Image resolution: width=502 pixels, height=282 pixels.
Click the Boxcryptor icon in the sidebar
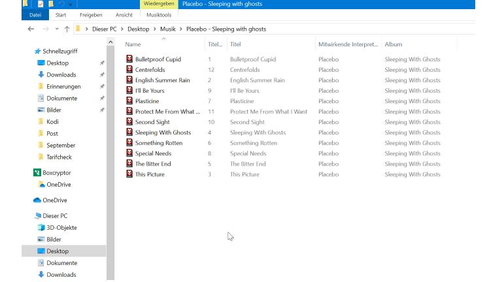tap(37, 173)
